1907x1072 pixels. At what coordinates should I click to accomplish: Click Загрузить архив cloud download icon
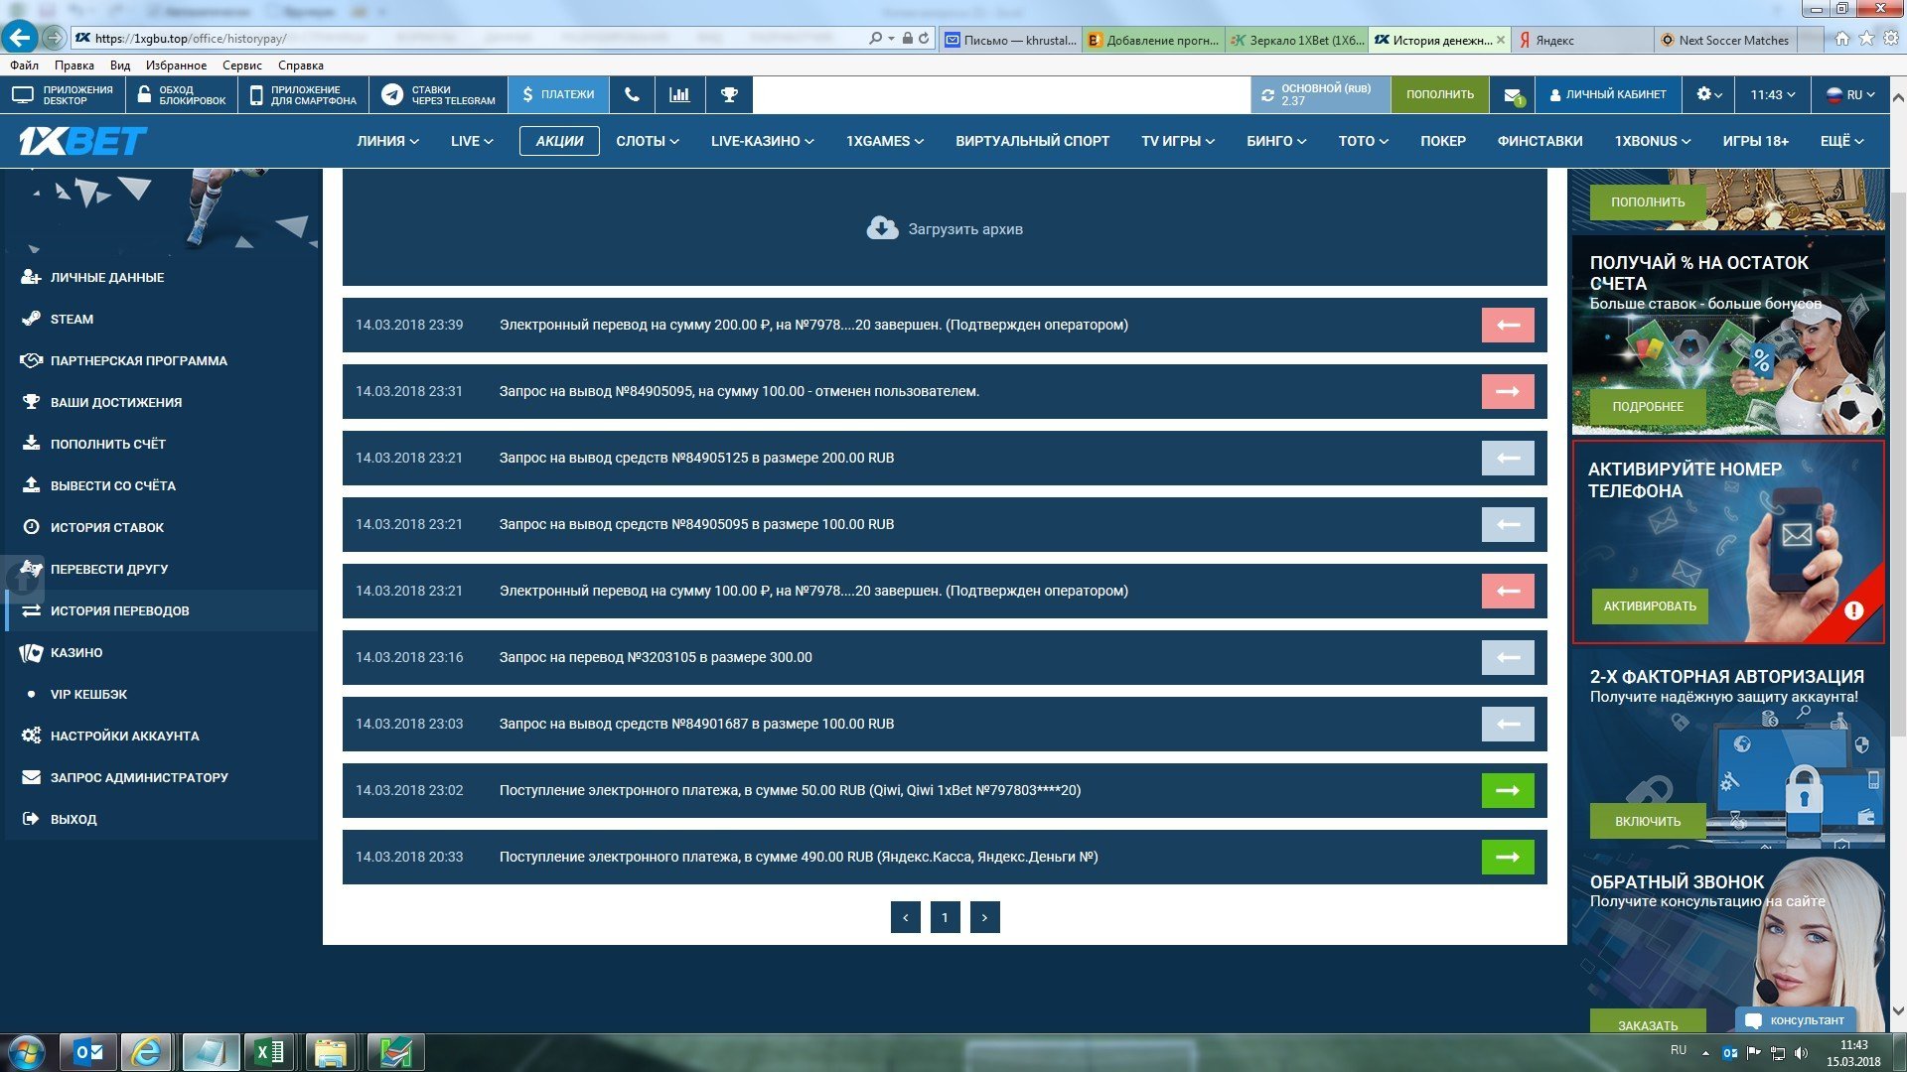(x=882, y=228)
